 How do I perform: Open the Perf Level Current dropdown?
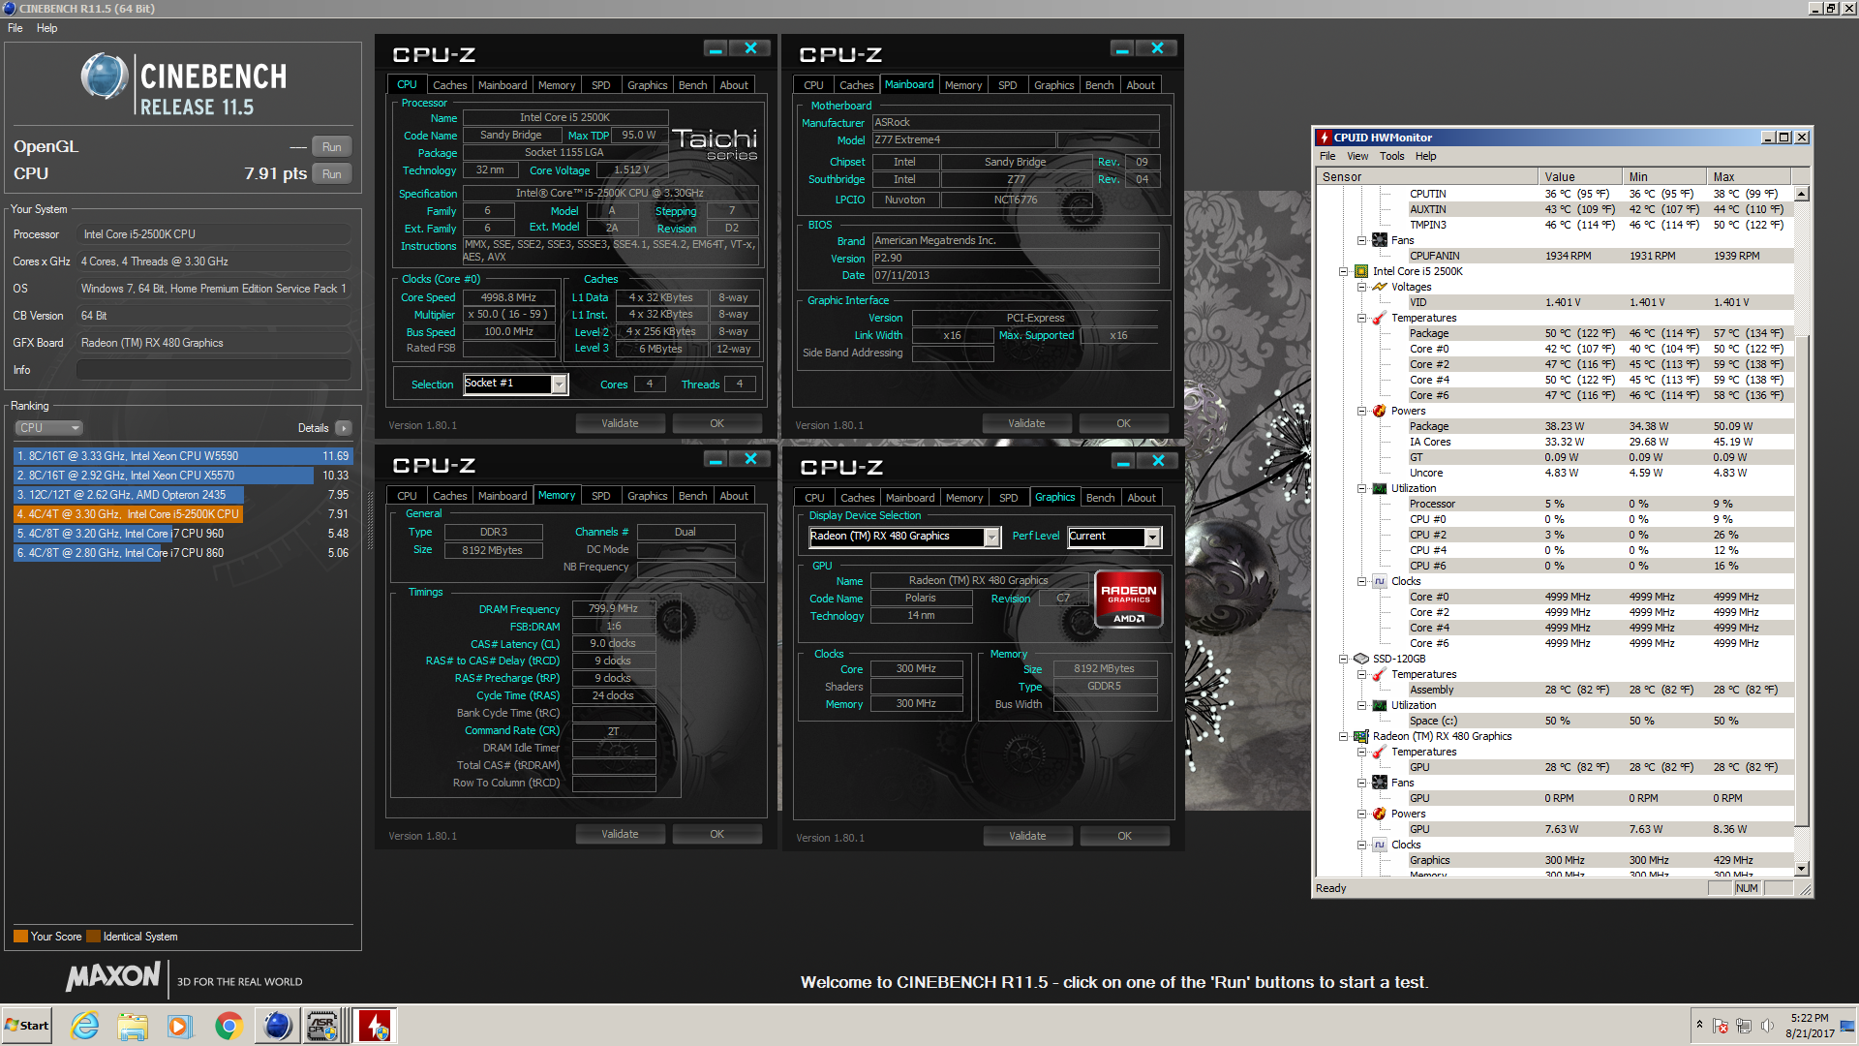[x=1152, y=537]
